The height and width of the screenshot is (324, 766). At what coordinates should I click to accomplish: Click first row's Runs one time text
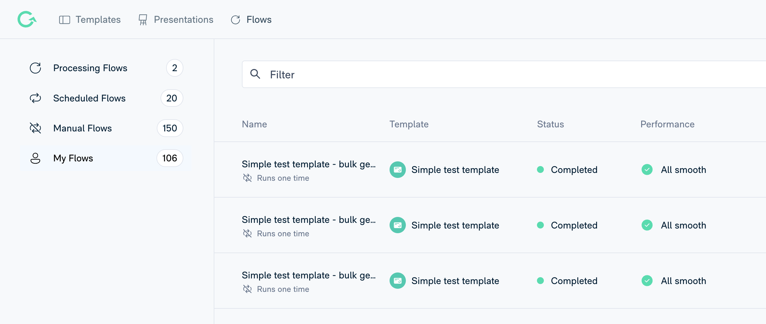click(x=283, y=178)
